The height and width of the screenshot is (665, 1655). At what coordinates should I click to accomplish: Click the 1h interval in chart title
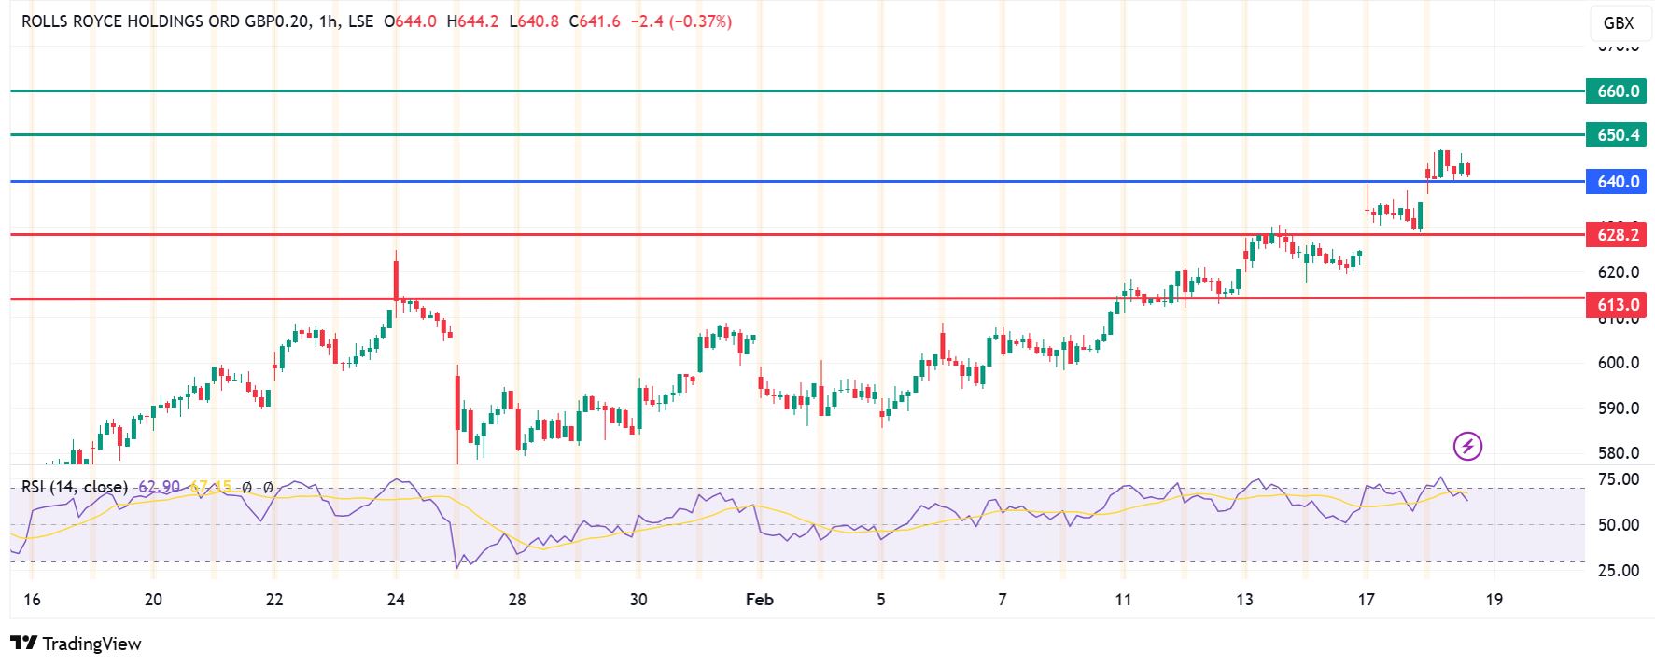click(328, 21)
